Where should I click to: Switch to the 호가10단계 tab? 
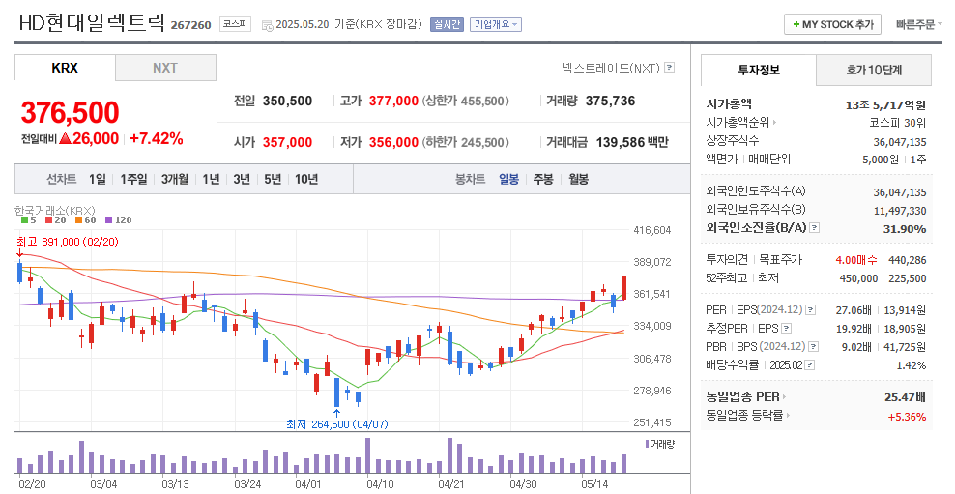[874, 70]
